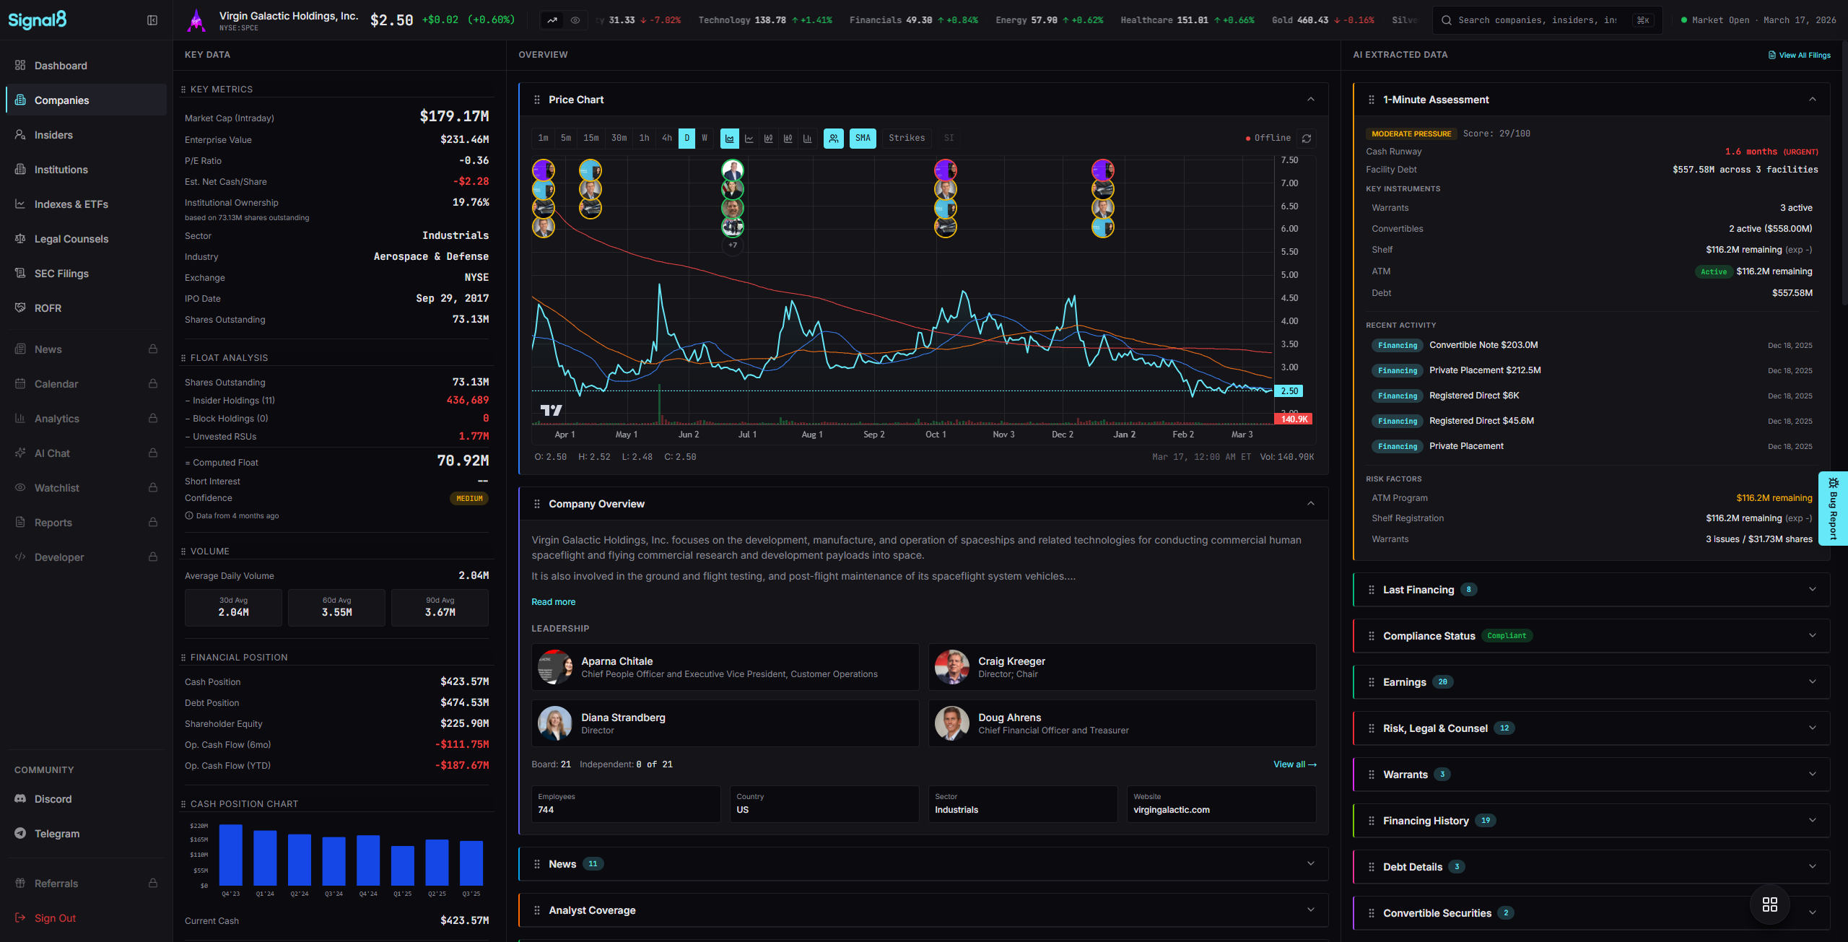The height and width of the screenshot is (942, 1848).
Task: Toggle the SMA overlay
Action: pos(863,139)
